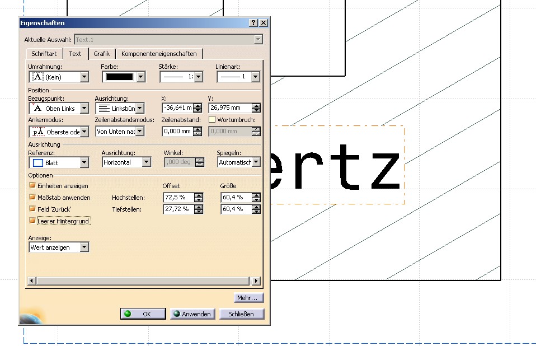This screenshot has height=346, width=536.
Task: Click the Tiefstellen Offset spinner arrows
Action: pyautogui.click(x=199, y=209)
